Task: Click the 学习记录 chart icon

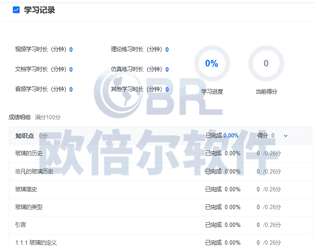Action: [x=16, y=10]
